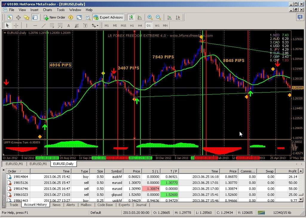Switch to line chart type

pyautogui.click(x=140, y=17)
